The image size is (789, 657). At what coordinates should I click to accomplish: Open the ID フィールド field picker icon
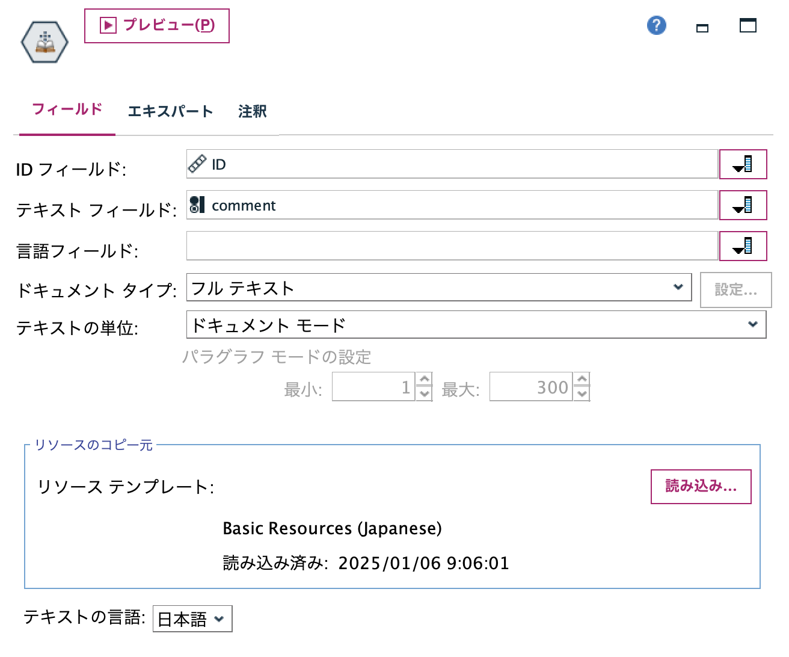[x=743, y=164]
